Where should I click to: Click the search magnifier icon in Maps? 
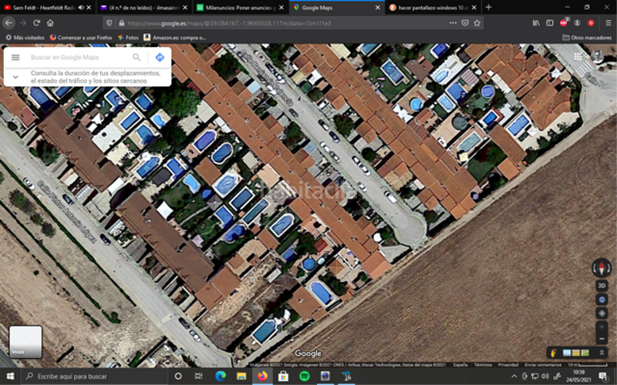[137, 58]
